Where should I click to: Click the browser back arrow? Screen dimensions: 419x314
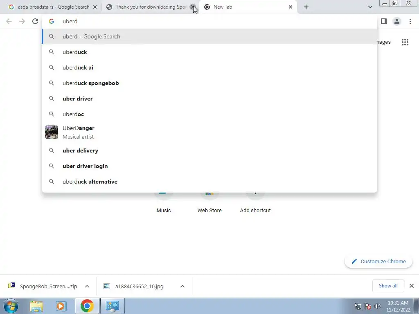[9, 21]
